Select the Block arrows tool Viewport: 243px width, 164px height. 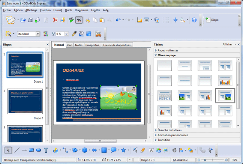tap(94, 150)
